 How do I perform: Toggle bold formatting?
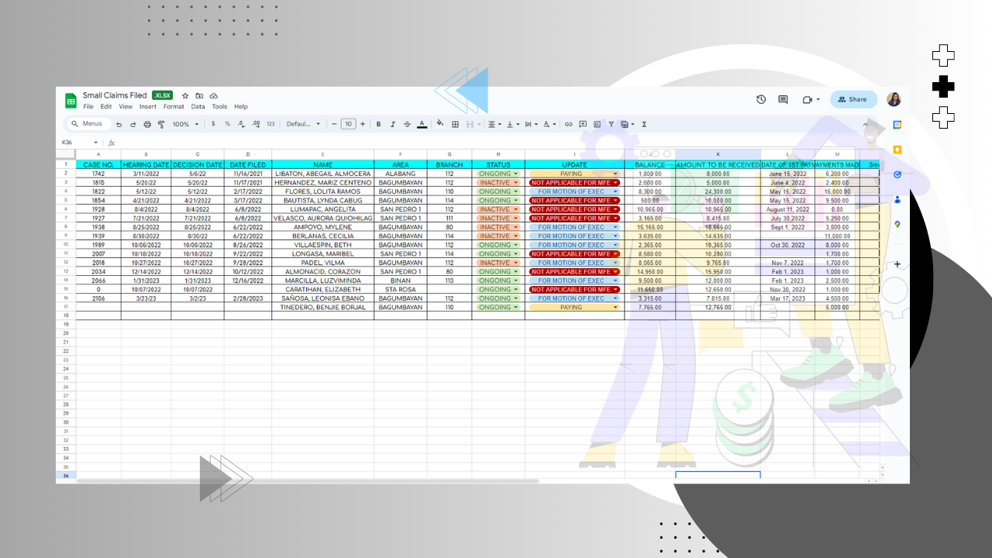pyautogui.click(x=378, y=124)
